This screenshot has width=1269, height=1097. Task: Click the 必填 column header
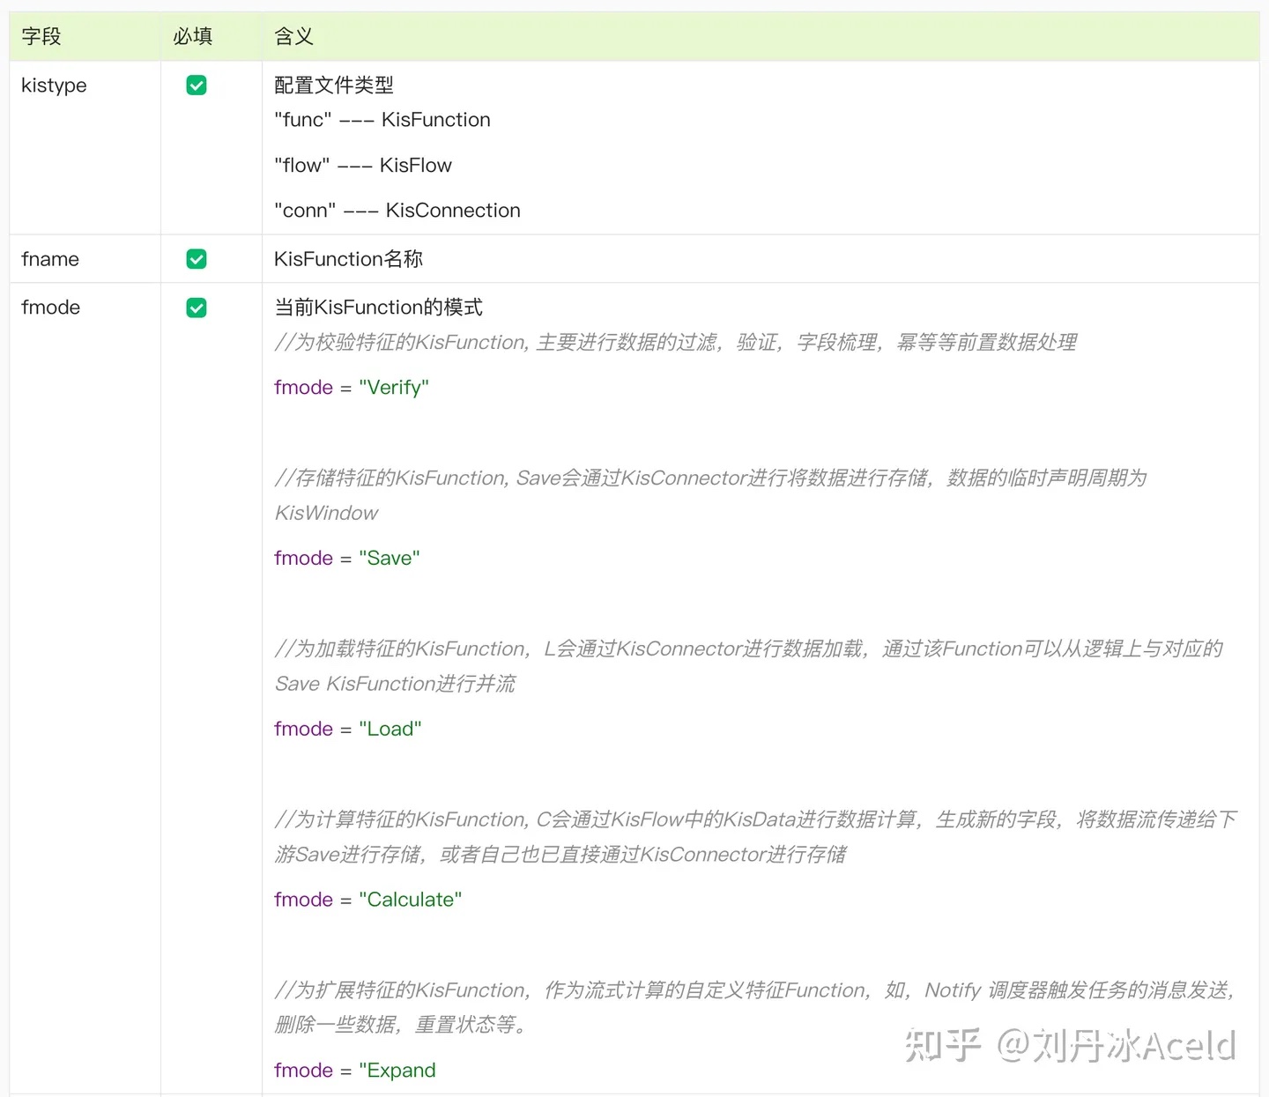(x=193, y=36)
